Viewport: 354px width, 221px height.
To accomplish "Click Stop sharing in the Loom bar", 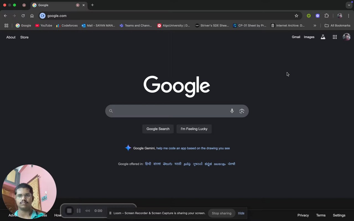I will 222,213.
